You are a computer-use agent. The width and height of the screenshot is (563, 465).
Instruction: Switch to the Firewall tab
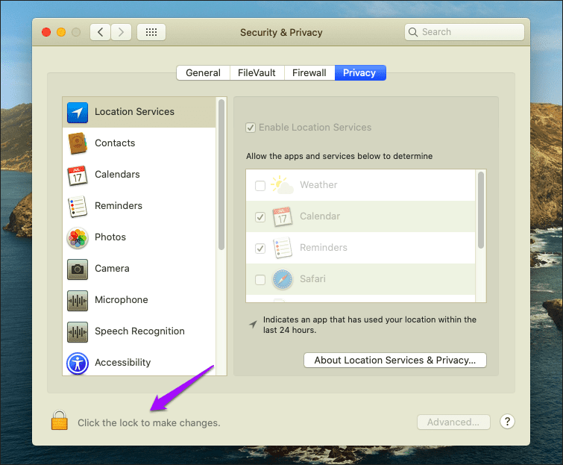coord(309,73)
